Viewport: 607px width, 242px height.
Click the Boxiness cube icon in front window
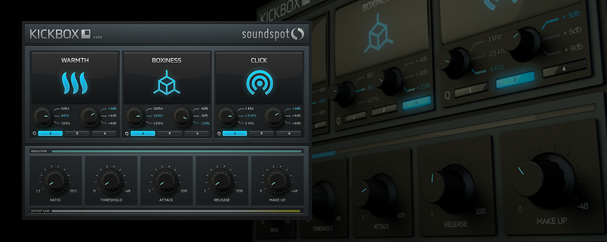[x=166, y=83]
